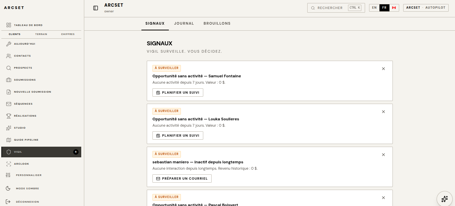Open the Nouvelle soumission menu item
The width and height of the screenshot is (455, 206).
(x=41, y=92)
